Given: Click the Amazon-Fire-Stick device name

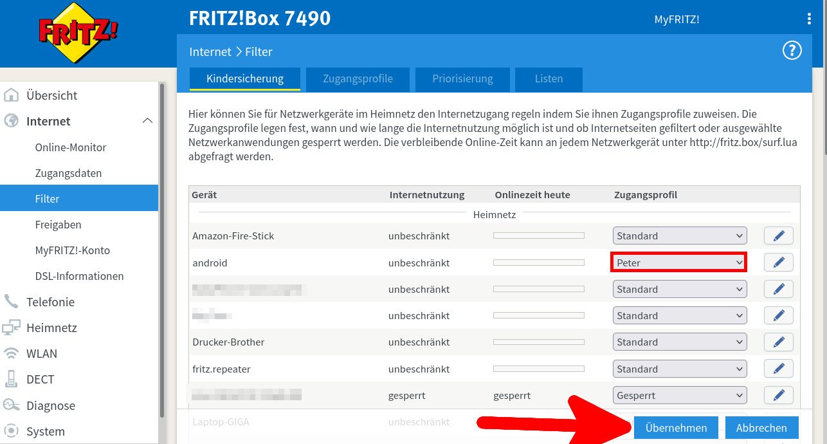Looking at the screenshot, I should [233, 236].
